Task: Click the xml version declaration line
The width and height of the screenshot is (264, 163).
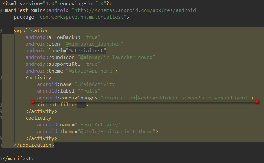Action: [57, 4]
